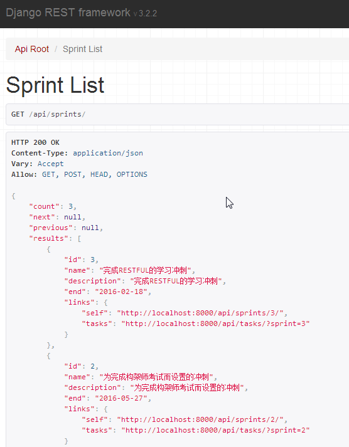The image size is (349, 447).
Task: Open tasks link with ?sprint=2
Action: (215, 430)
